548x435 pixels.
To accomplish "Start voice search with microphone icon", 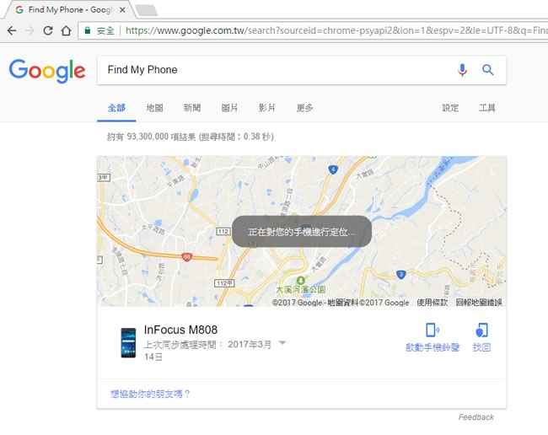I will (x=462, y=70).
